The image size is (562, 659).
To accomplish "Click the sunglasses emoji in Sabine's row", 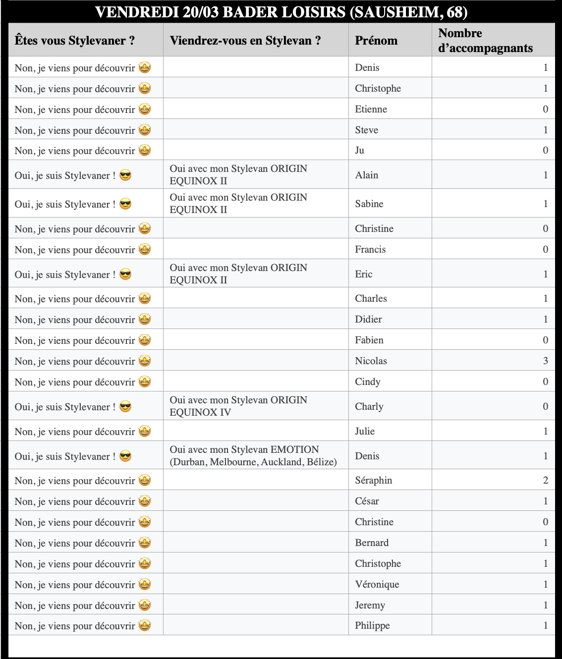I will pyautogui.click(x=125, y=204).
